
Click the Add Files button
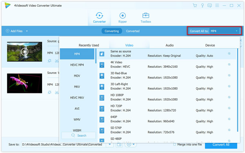tap(14, 31)
